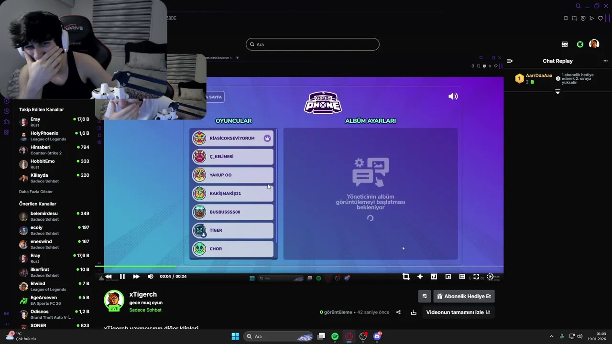Open recommended channel belemirdesu
This screenshot has width=612, height=344.
[54, 216]
